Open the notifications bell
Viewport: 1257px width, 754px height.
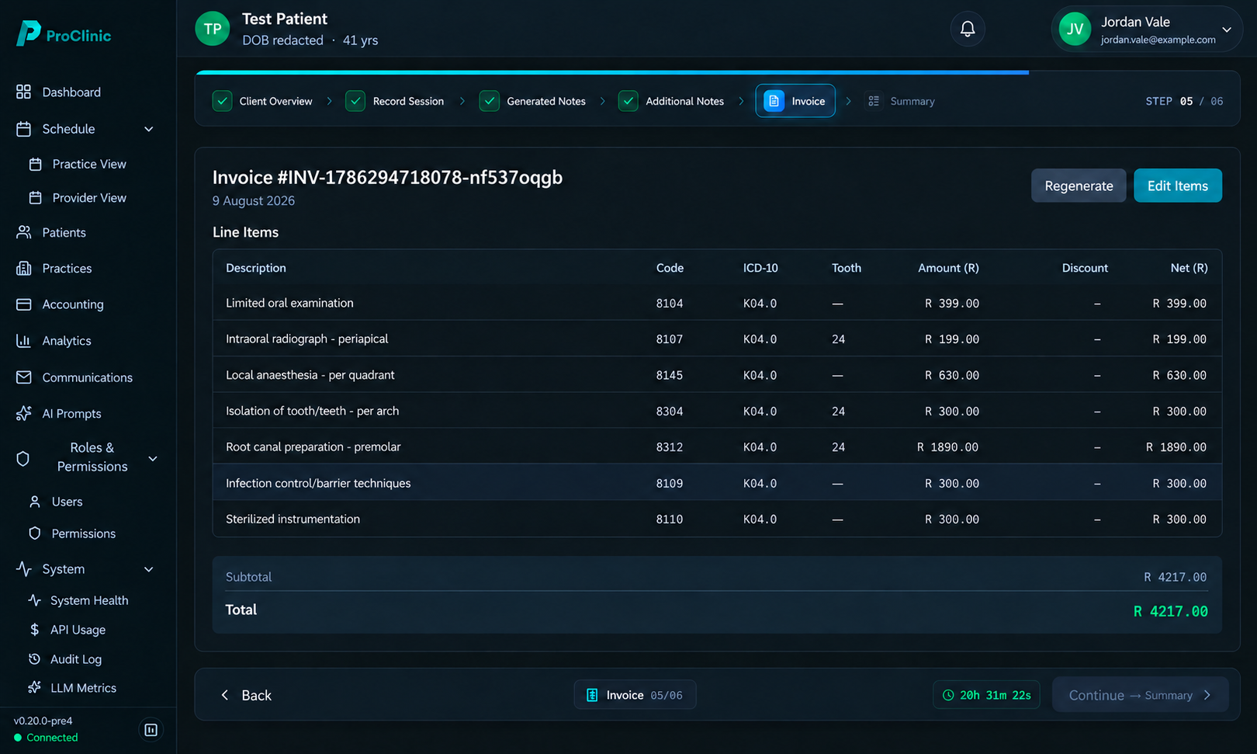click(968, 29)
